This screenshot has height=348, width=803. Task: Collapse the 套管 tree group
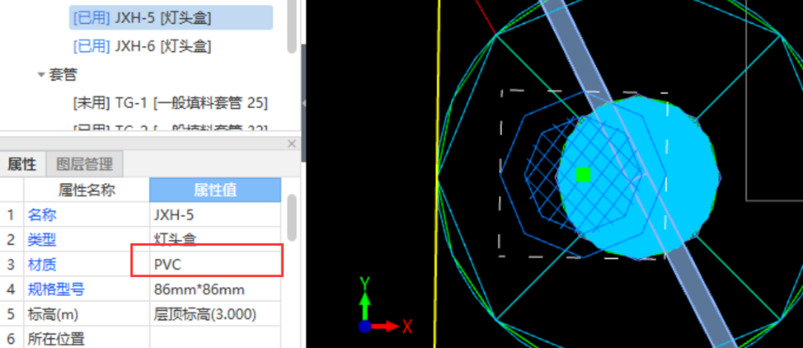(41, 75)
